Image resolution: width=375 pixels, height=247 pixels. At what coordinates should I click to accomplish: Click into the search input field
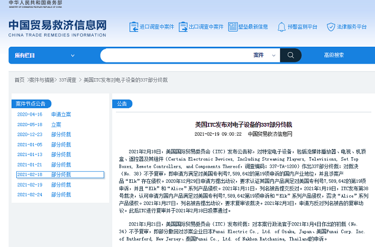[x=176, y=55]
